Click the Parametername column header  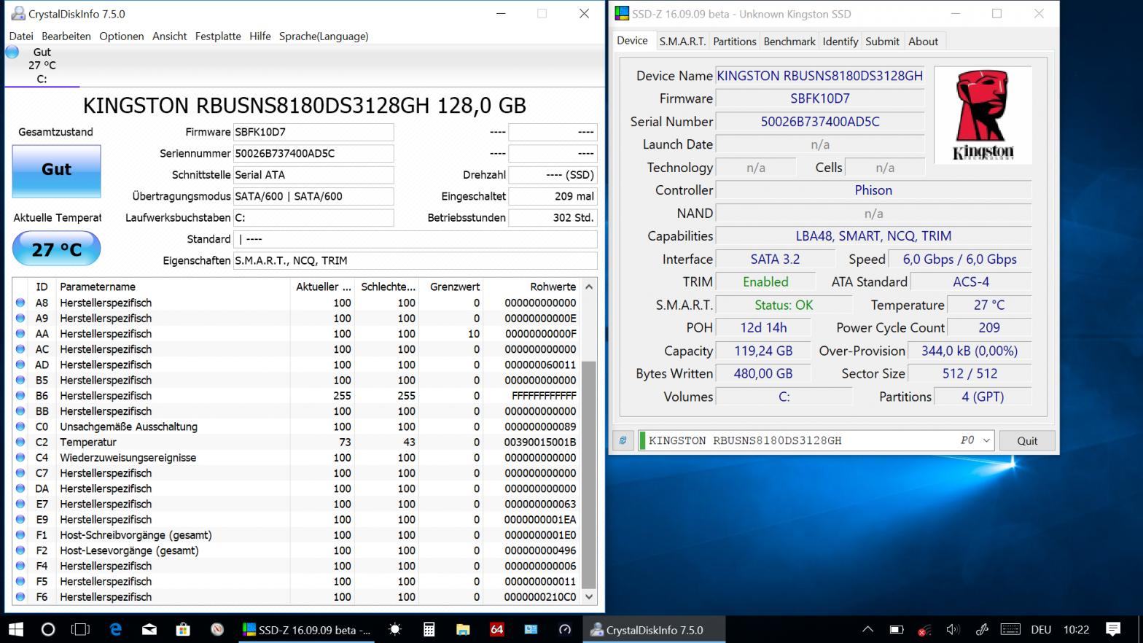[173, 287]
